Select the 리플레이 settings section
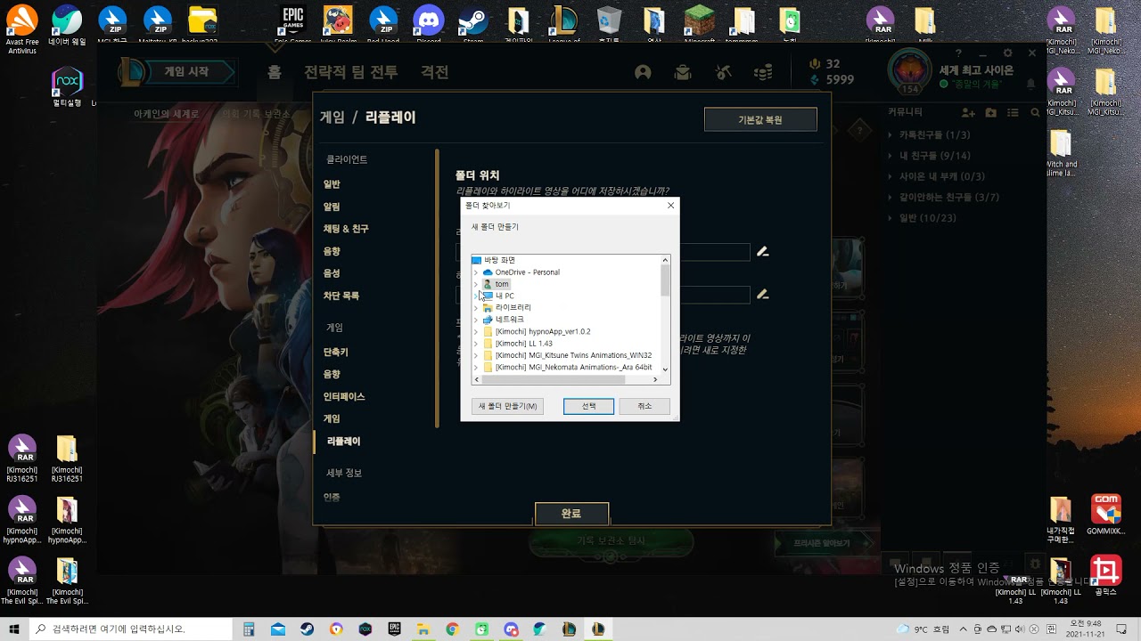The width and height of the screenshot is (1141, 641). (343, 442)
